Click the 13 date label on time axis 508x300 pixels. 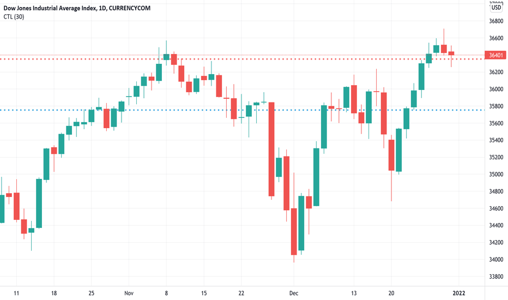(x=353, y=293)
